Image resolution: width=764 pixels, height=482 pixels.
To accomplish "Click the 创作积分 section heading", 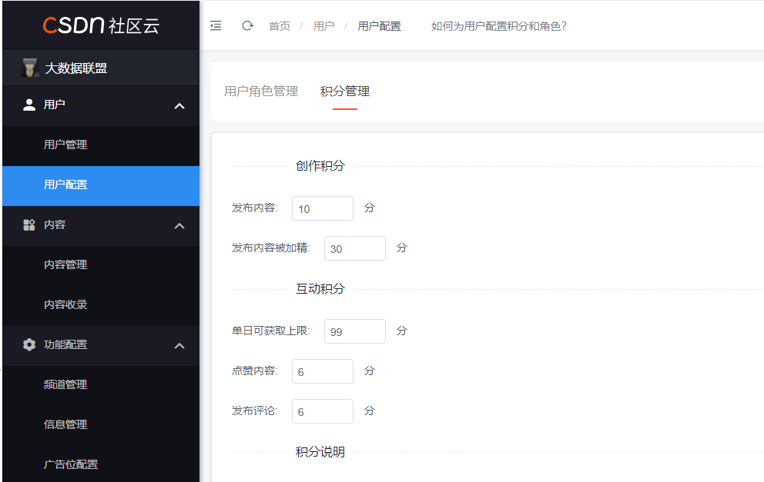I will (x=320, y=166).
